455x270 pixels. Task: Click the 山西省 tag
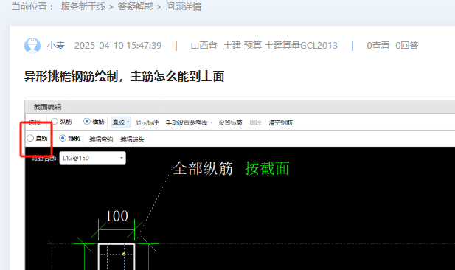pyautogui.click(x=204, y=46)
